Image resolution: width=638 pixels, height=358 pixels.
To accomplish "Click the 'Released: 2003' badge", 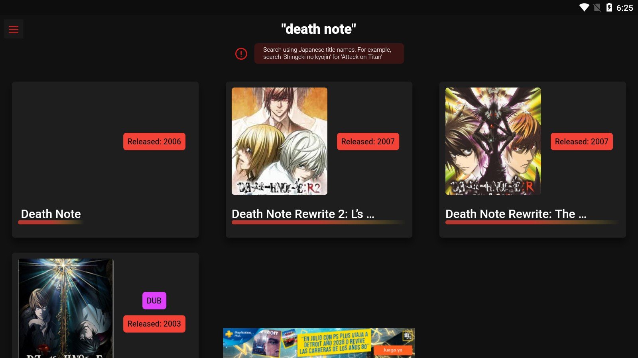I will (x=154, y=324).
